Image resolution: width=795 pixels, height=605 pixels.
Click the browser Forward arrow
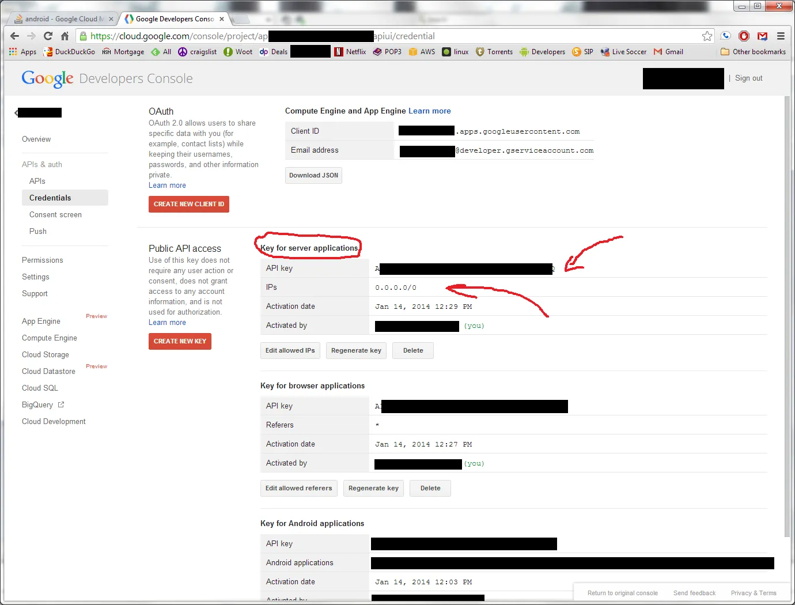pyautogui.click(x=31, y=36)
